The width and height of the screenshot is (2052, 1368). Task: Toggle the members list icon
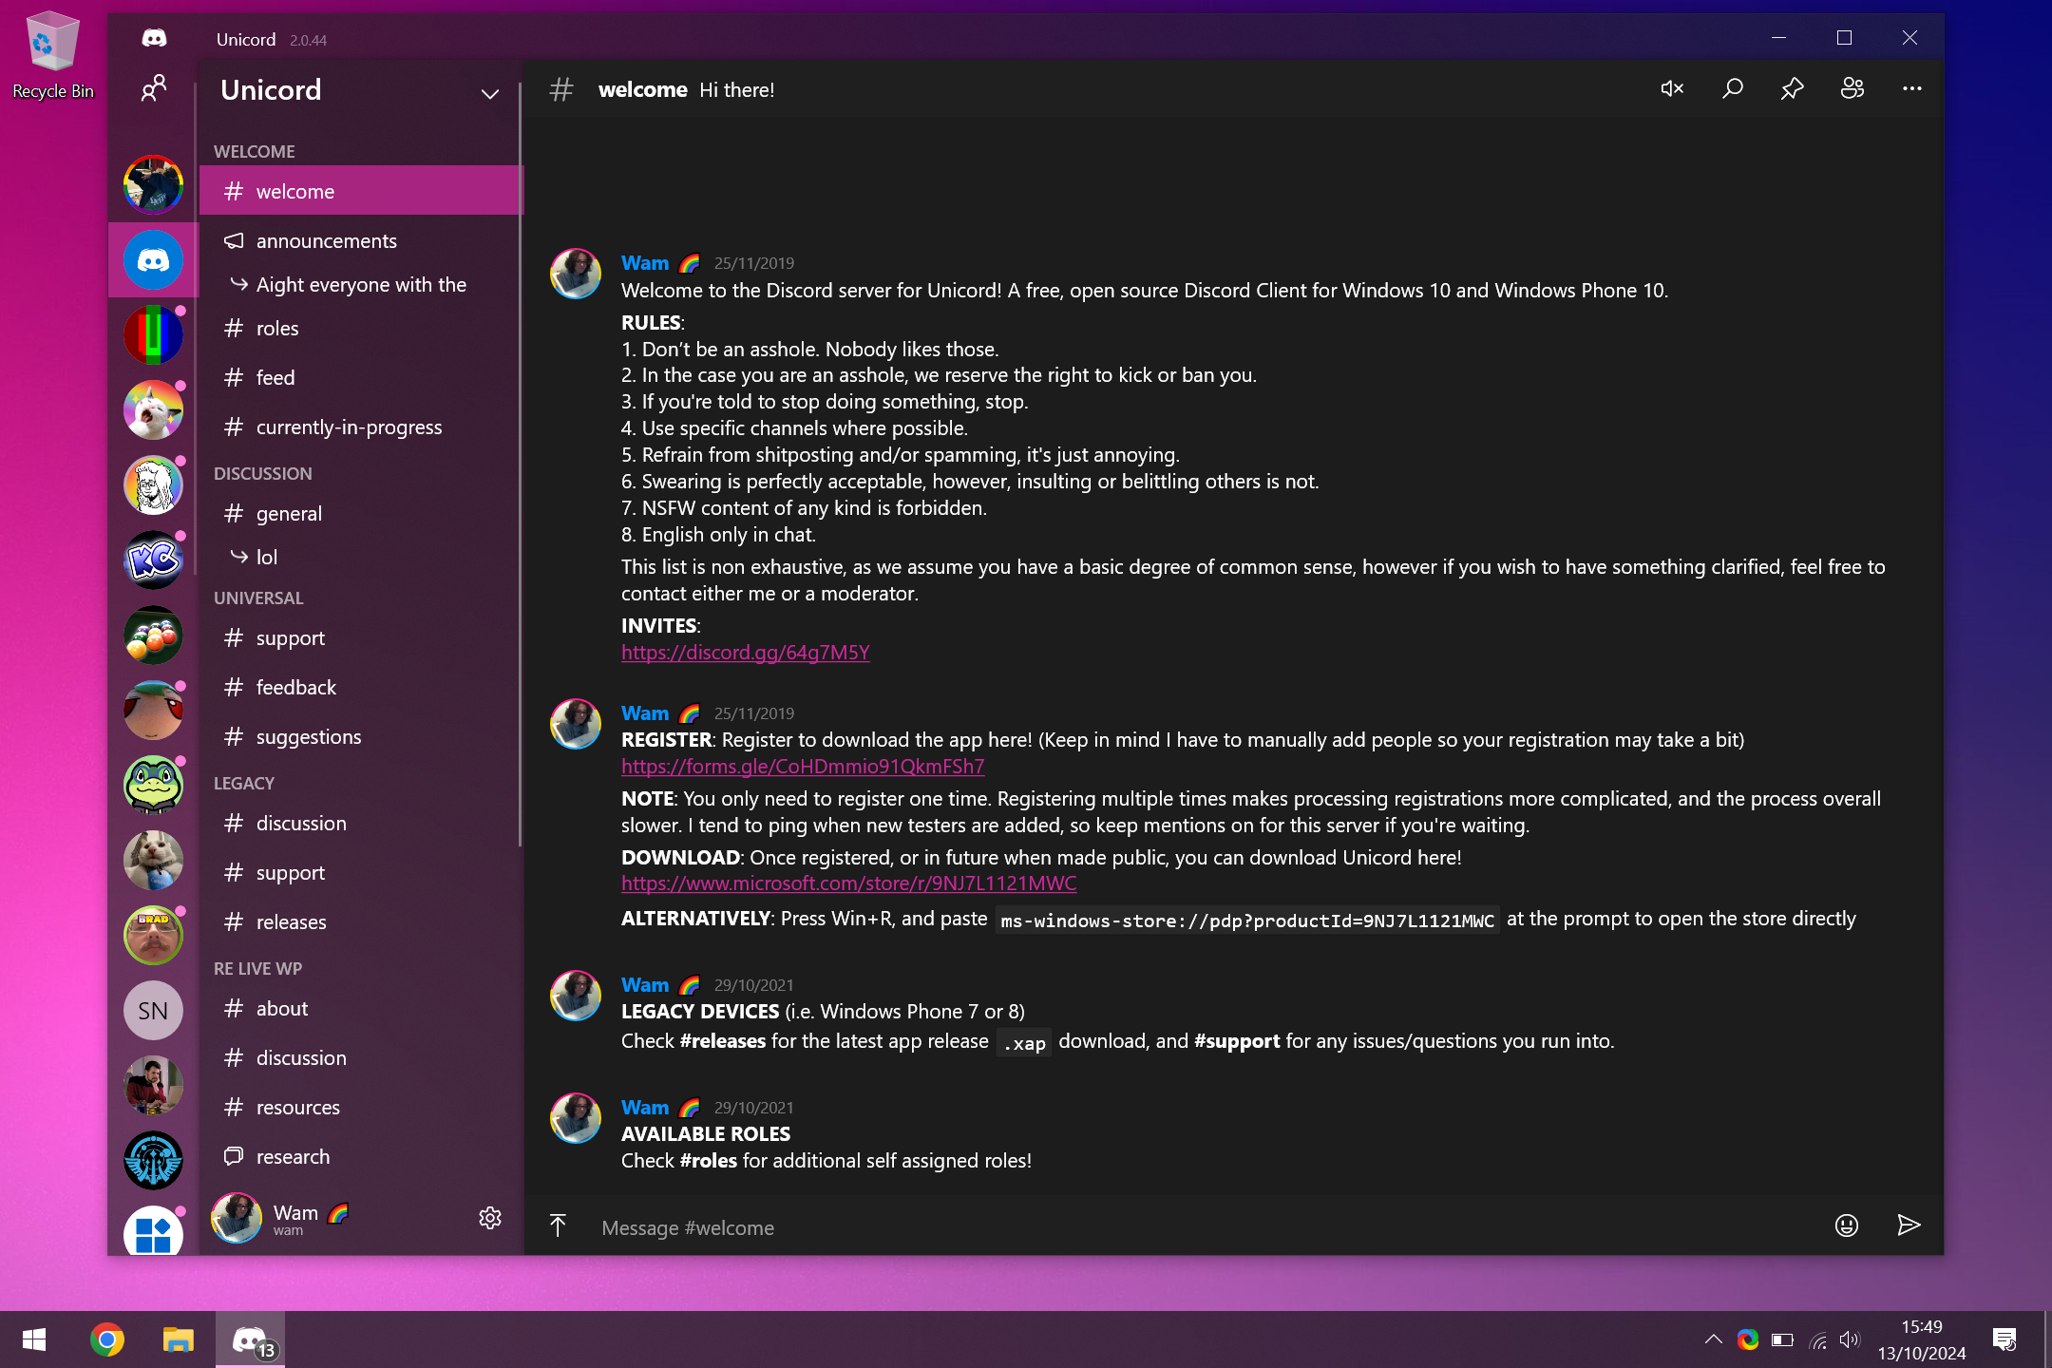pos(1852,88)
